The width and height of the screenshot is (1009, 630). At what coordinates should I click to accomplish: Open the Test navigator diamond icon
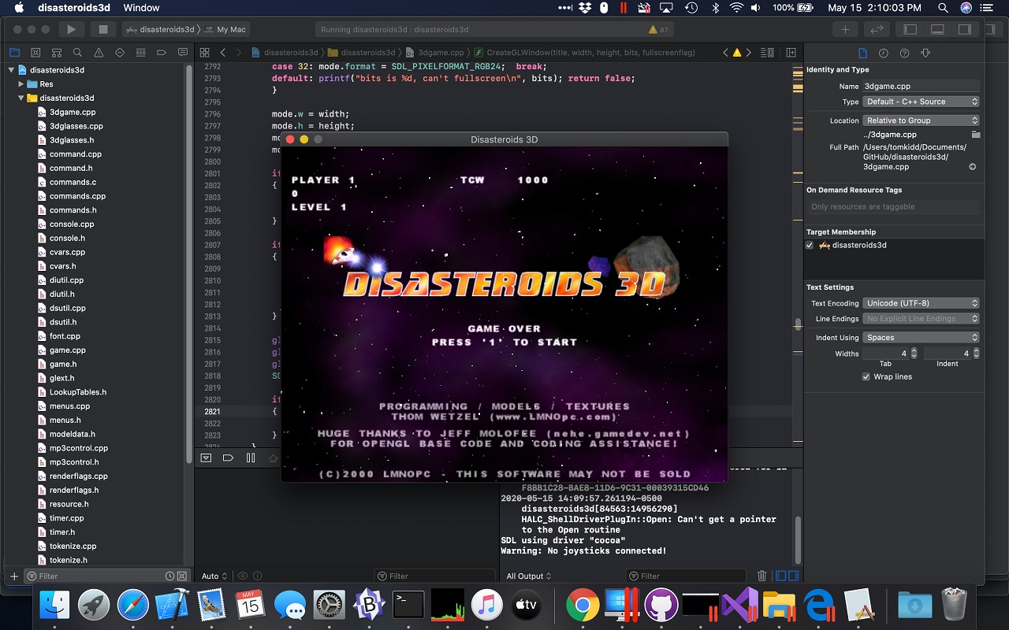(x=120, y=53)
